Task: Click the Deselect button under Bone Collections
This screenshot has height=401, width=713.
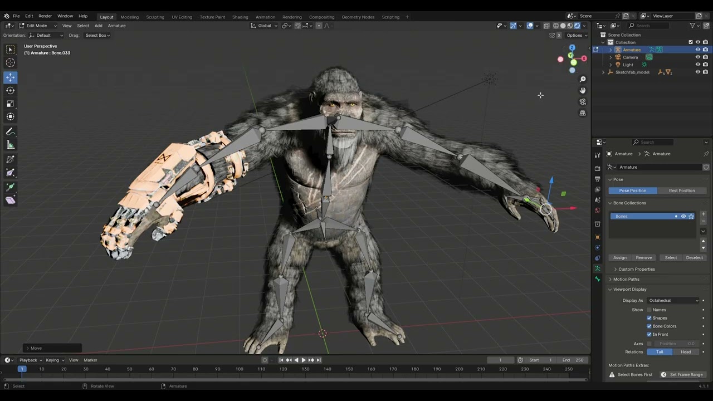Action: (x=695, y=258)
